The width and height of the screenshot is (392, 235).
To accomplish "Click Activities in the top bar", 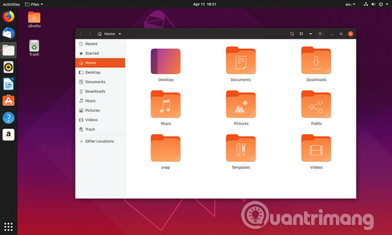I will [11, 4].
